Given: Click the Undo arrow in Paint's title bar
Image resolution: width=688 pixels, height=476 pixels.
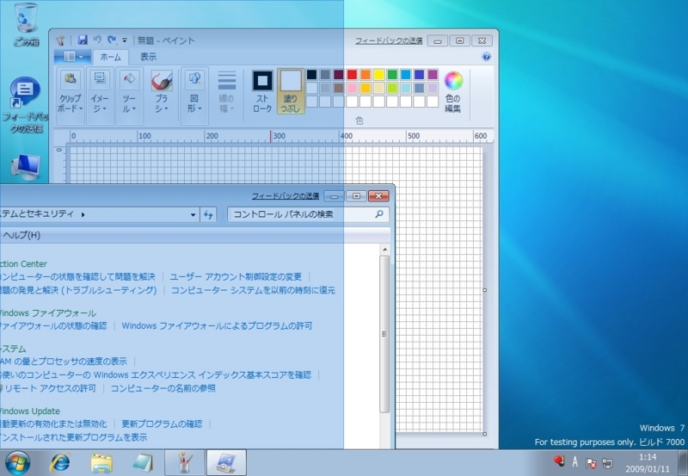Looking at the screenshot, I should pyautogui.click(x=97, y=40).
